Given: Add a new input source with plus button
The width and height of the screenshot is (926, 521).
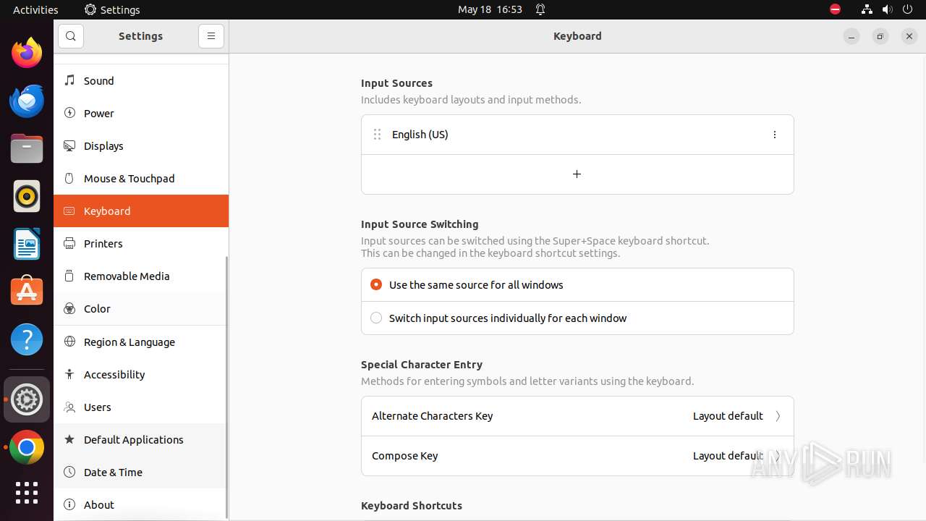Looking at the screenshot, I should (x=577, y=174).
